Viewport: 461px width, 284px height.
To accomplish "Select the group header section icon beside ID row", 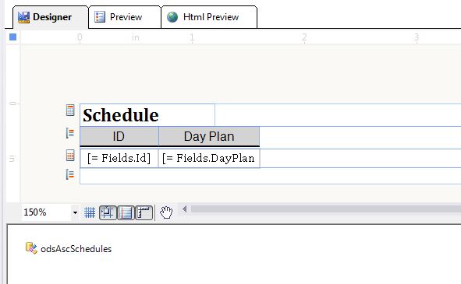I will [70, 133].
